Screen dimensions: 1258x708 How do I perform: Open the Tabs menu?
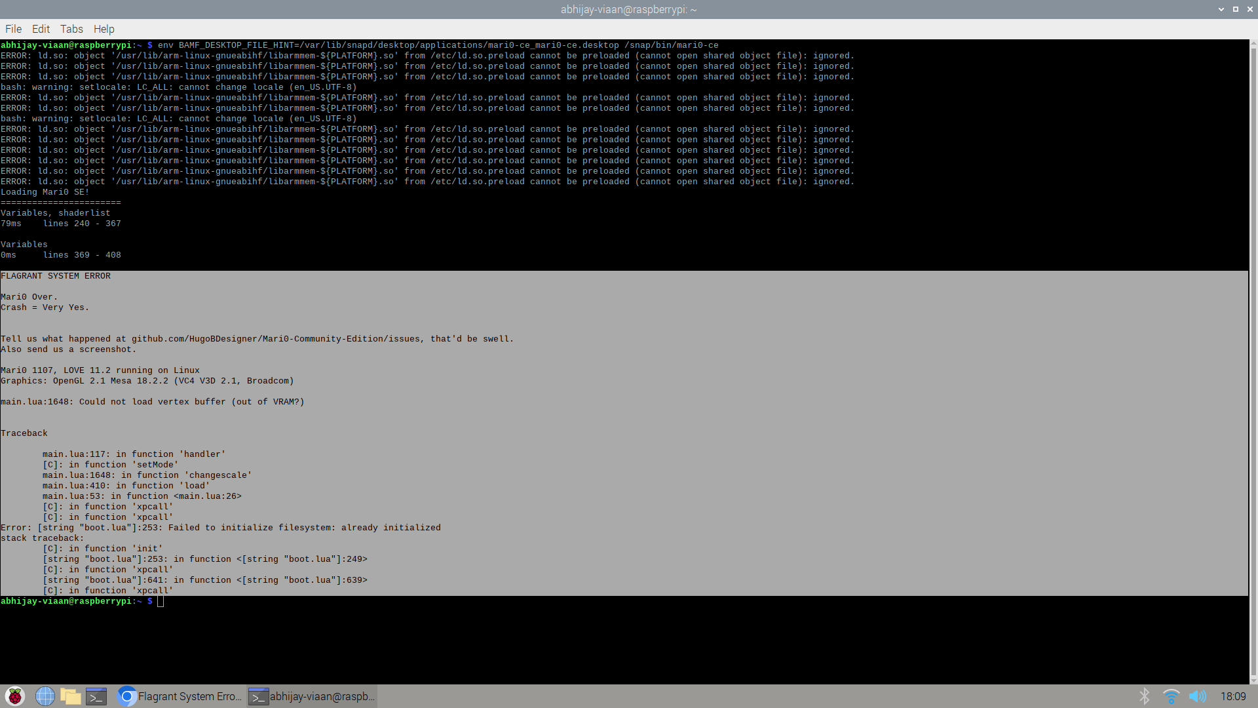point(71,29)
